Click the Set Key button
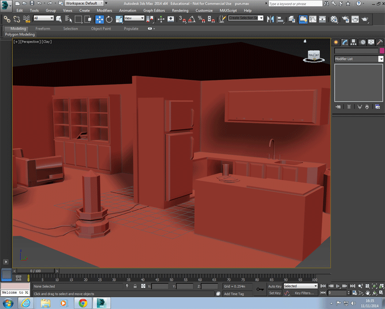The image size is (385, 309). tap(275, 293)
